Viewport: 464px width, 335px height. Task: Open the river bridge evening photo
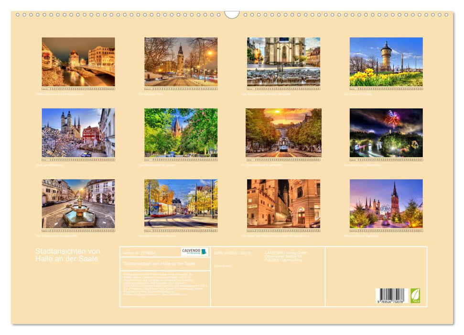pos(78,62)
